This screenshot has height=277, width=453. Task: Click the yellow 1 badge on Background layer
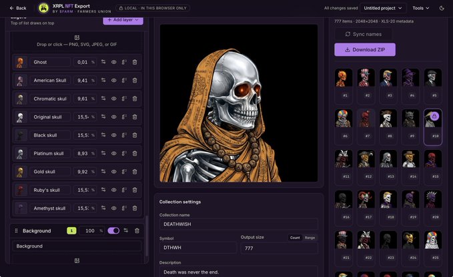pyautogui.click(x=71, y=230)
